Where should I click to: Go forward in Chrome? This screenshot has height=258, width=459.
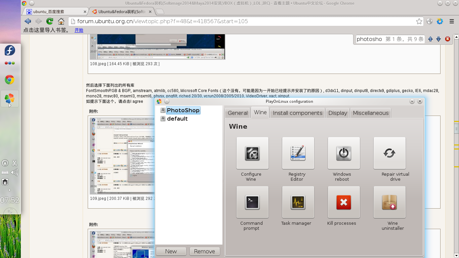coord(39,21)
